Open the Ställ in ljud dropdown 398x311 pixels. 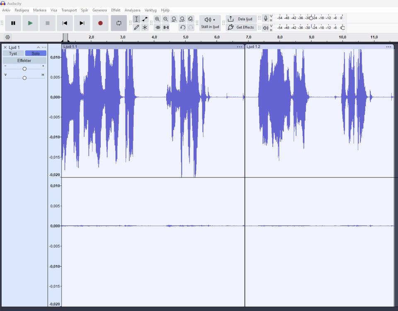(210, 23)
